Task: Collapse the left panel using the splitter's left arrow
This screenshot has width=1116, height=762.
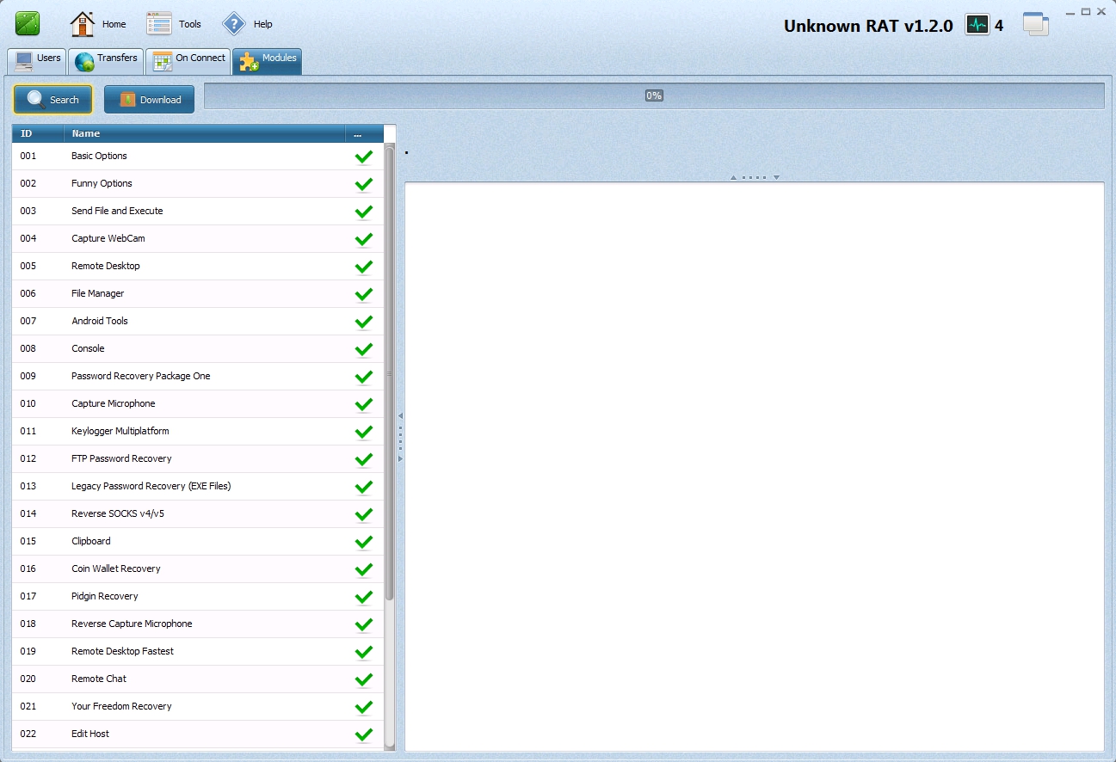Action: pyautogui.click(x=400, y=416)
